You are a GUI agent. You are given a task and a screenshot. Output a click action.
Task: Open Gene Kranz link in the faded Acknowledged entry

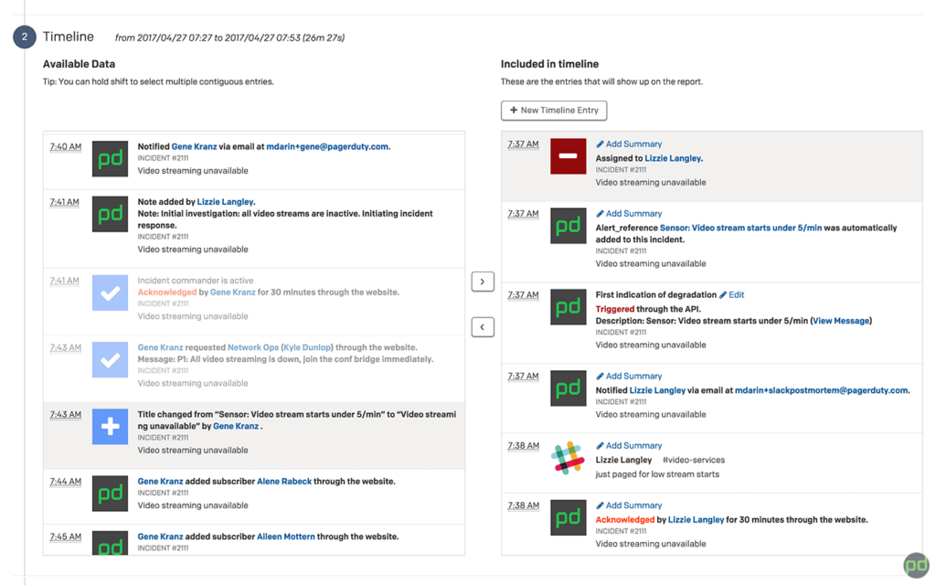tap(233, 292)
